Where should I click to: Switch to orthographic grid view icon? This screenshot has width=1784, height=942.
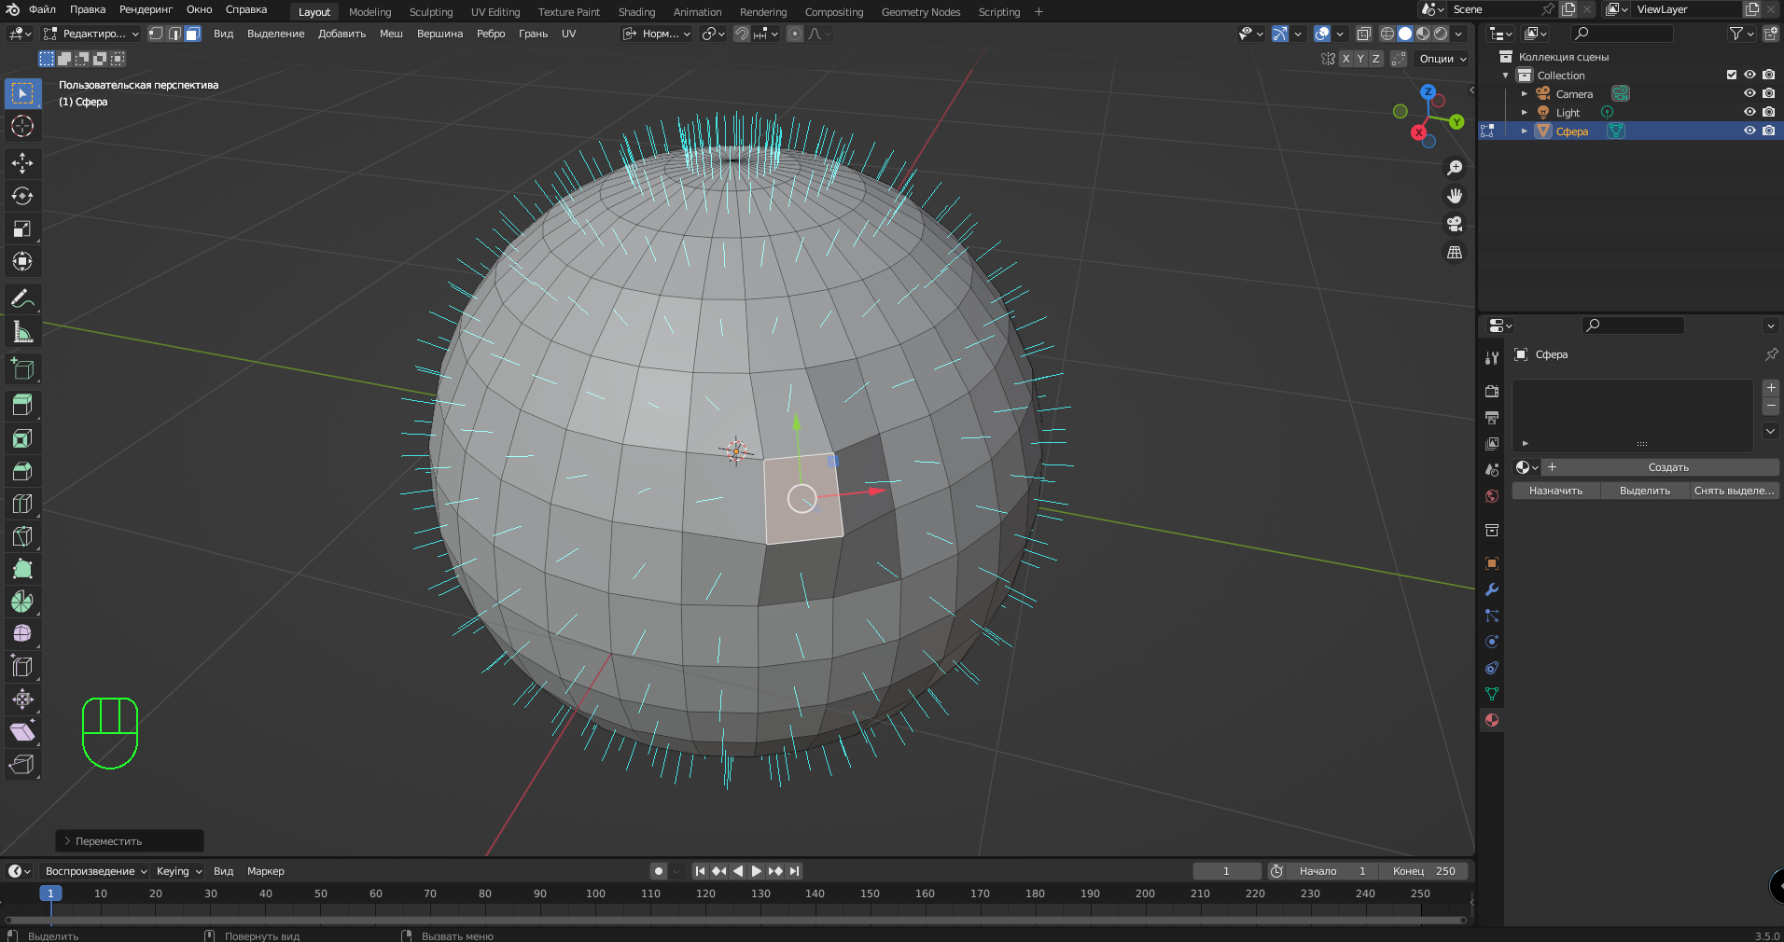(1454, 253)
